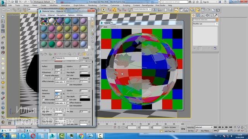Click the Sample Type sphere icon
Viewport: 248px width, 139px height.
92,19
